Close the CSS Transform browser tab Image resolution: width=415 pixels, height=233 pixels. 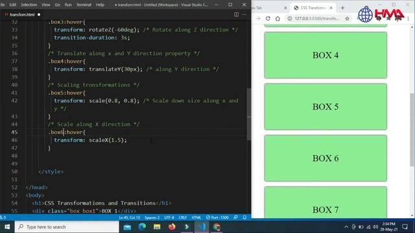click(x=331, y=8)
